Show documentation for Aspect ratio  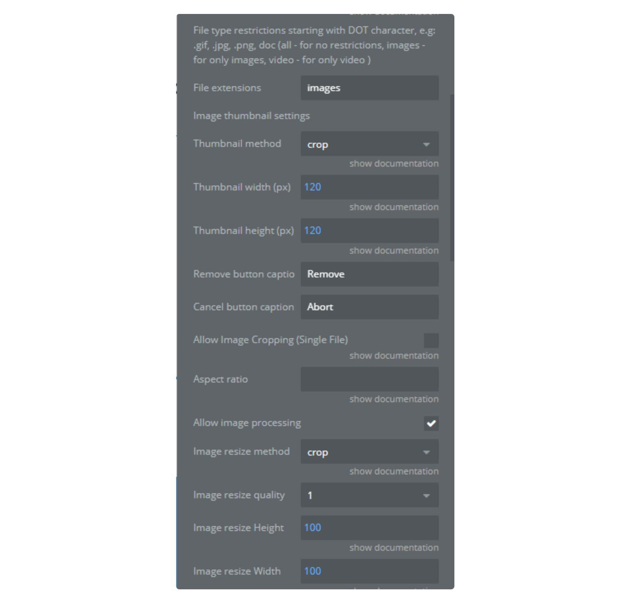394,399
